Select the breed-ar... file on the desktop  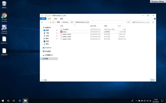[x=4, y=40]
